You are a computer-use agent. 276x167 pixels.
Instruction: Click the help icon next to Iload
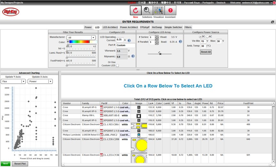click(181, 42)
